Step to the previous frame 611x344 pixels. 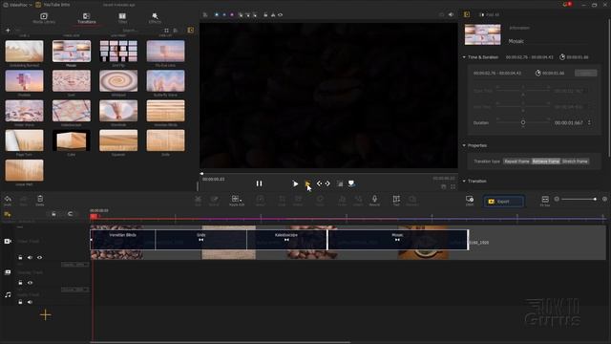[x=320, y=183]
